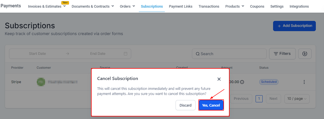Click the download export icon
The height and width of the screenshot is (119, 324).
(x=304, y=54)
